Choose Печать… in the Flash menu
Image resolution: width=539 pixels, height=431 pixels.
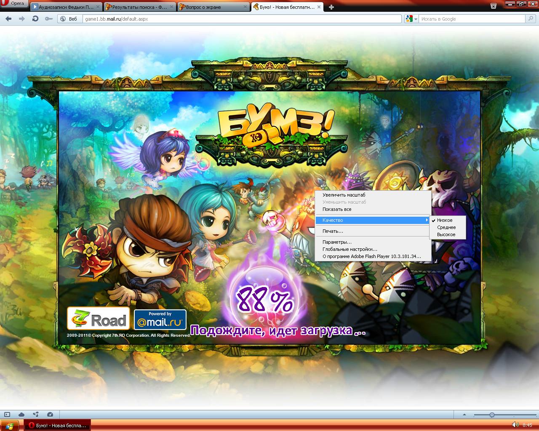(x=373, y=231)
